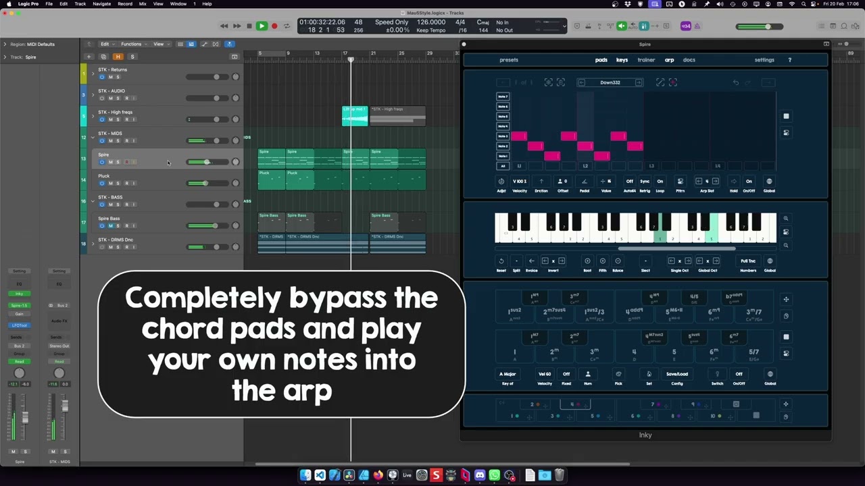865x486 pixels.
Task: Open presets in the Spire plugin
Action: [x=509, y=60]
